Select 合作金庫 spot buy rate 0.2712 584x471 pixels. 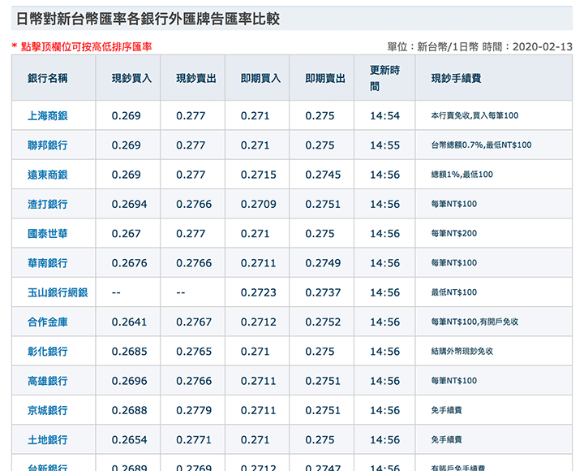point(259,322)
